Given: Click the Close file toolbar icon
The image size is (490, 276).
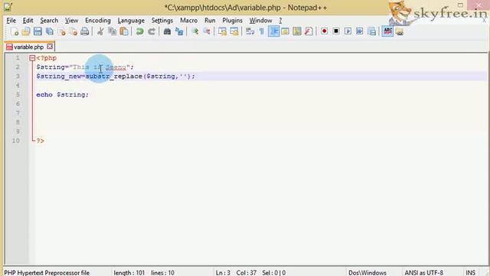Looking at the screenshot, I should pos(61,31).
